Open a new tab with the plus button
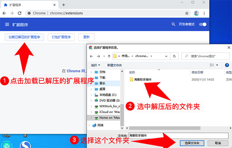Image resolution: width=232 pixels, height=148 pixels. (63, 5)
